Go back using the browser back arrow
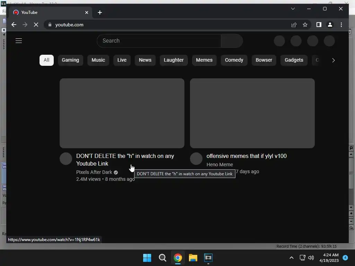The width and height of the screenshot is (355, 266). tap(14, 25)
